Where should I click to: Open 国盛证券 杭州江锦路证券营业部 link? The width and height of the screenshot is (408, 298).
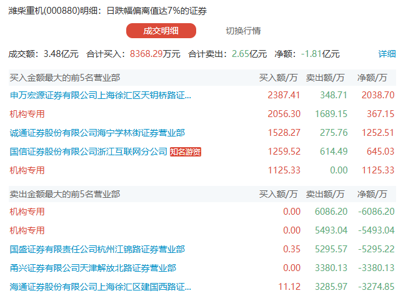pyautogui.click(x=97, y=249)
